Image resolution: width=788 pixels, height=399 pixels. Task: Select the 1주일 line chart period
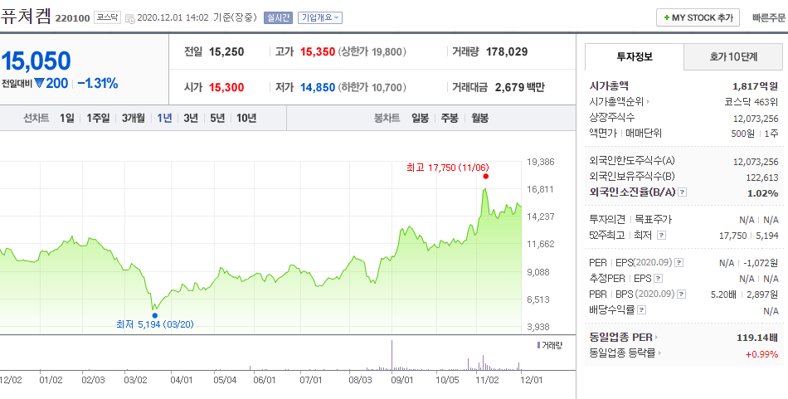[x=98, y=118]
